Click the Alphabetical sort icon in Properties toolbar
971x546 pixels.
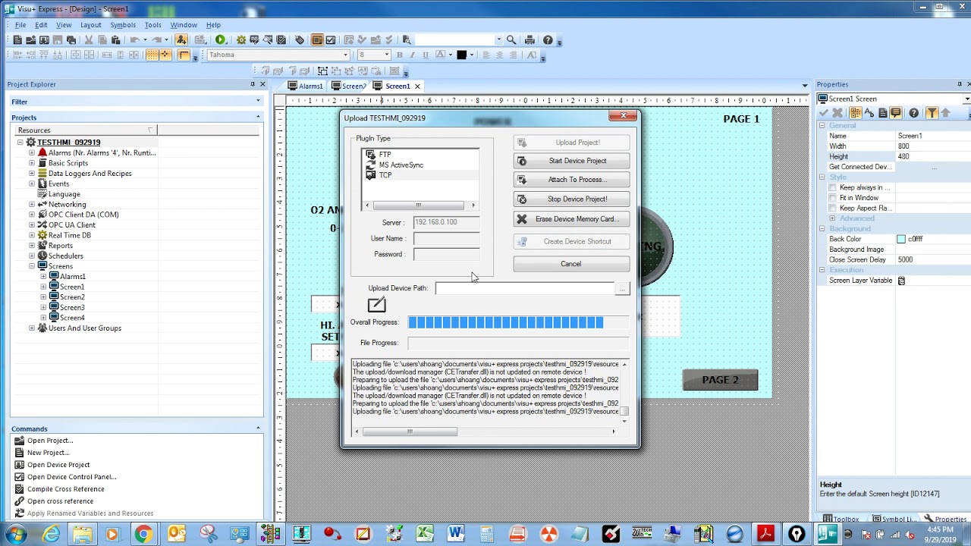coord(869,113)
